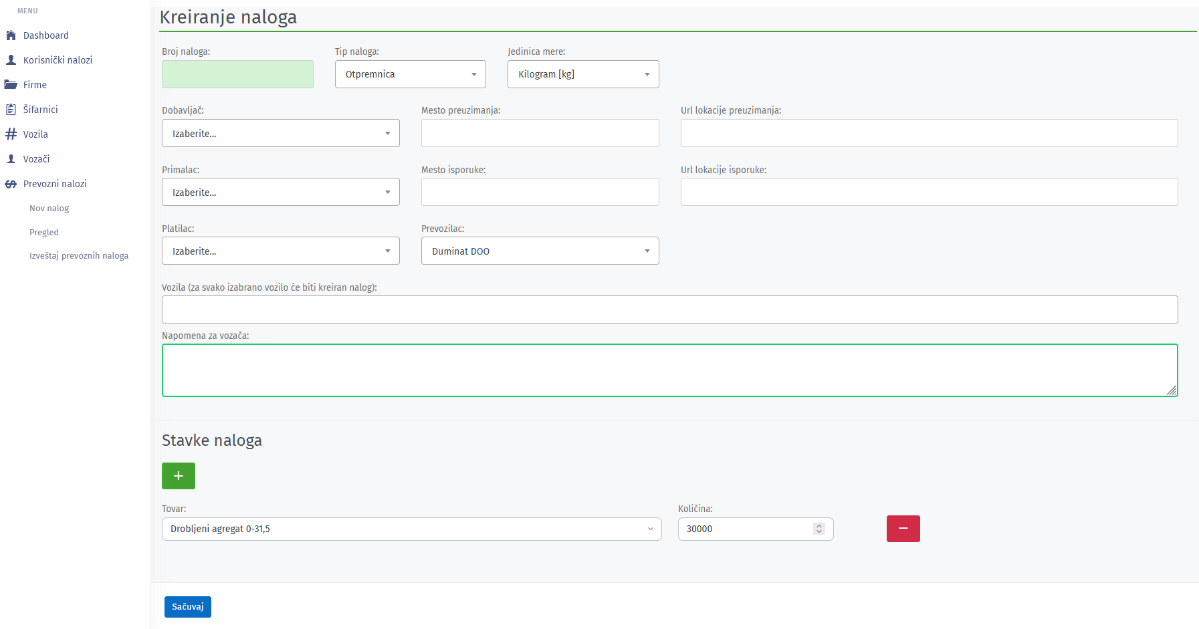The height and width of the screenshot is (629, 1199).
Task: Add a new stavka with green plus button
Action: click(x=179, y=476)
